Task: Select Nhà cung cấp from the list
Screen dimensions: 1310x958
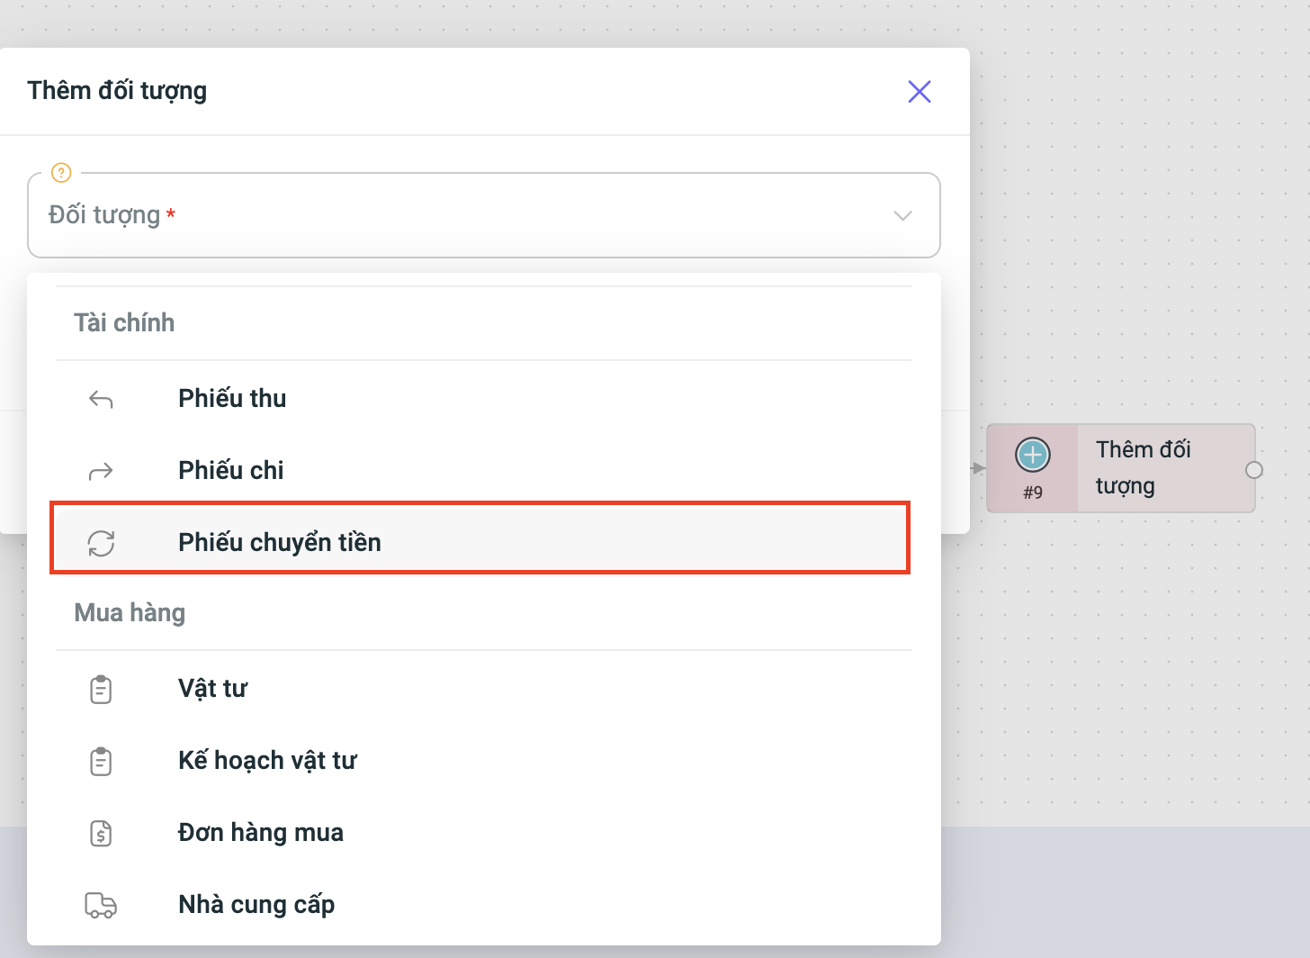Action: (x=256, y=905)
